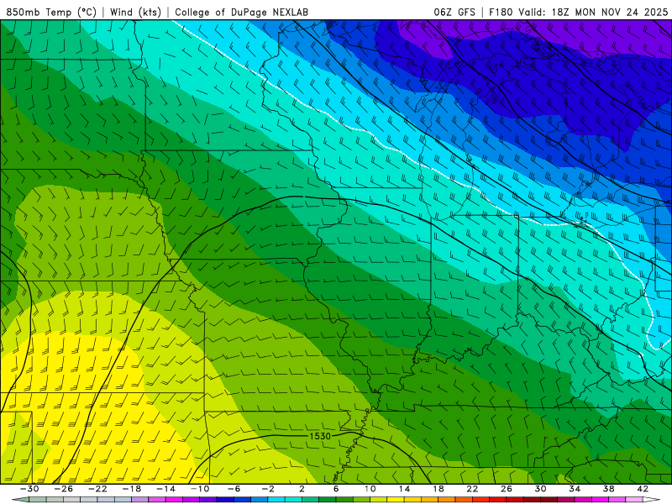
Task: Click the positive "26" color scale label
Action: [x=507, y=489]
